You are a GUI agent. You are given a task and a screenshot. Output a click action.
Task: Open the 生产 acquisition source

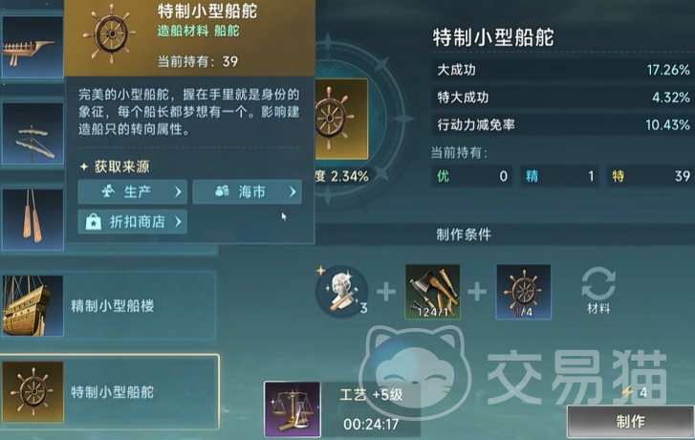(x=133, y=191)
